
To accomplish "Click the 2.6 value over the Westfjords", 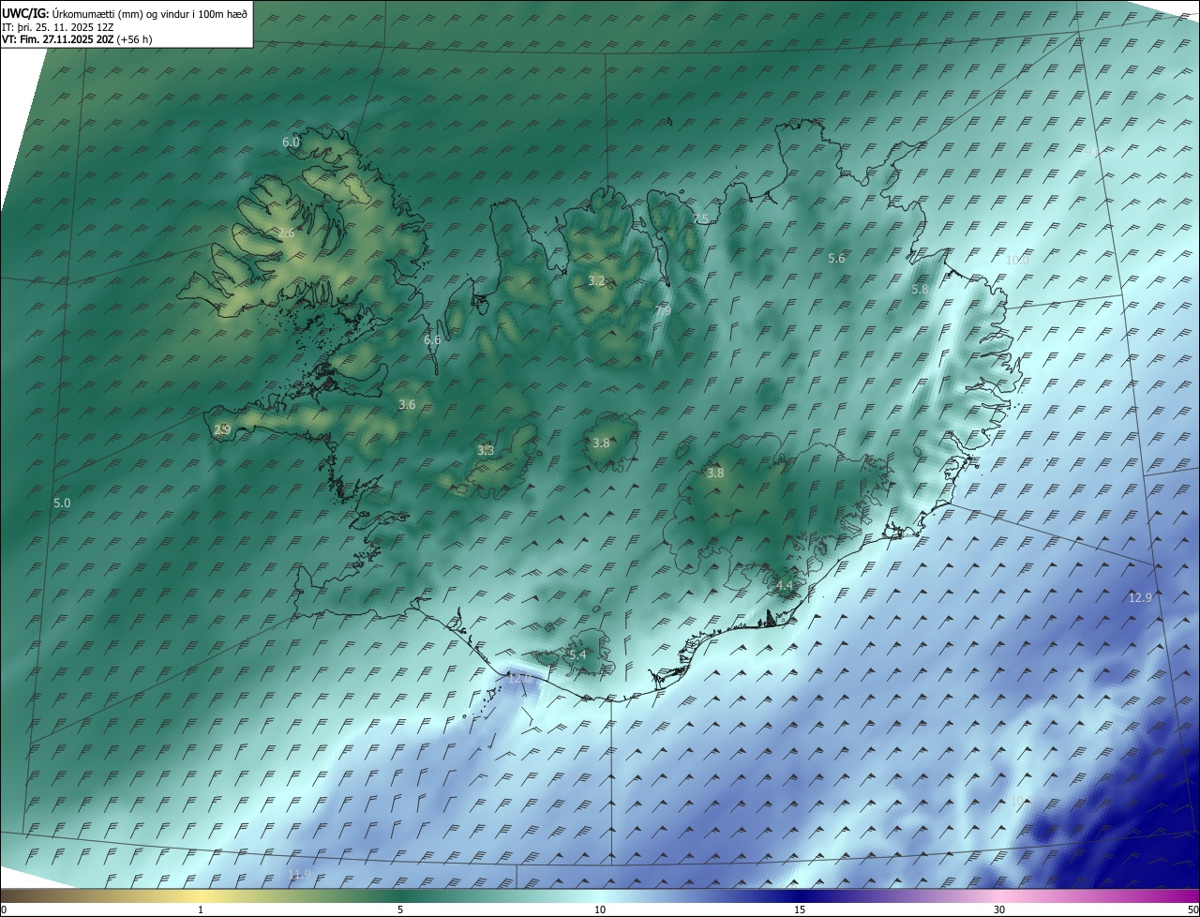I will coord(286,233).
